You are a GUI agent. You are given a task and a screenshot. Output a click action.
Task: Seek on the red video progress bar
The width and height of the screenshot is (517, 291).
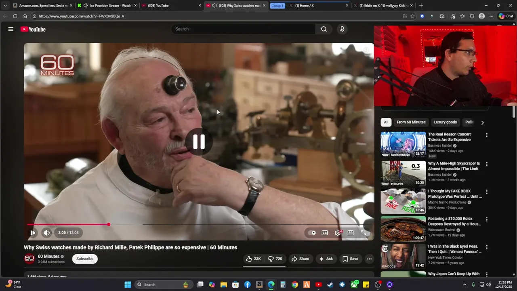click(67, 224)
